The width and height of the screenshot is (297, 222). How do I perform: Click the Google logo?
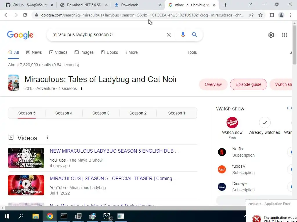pos(20,35)
